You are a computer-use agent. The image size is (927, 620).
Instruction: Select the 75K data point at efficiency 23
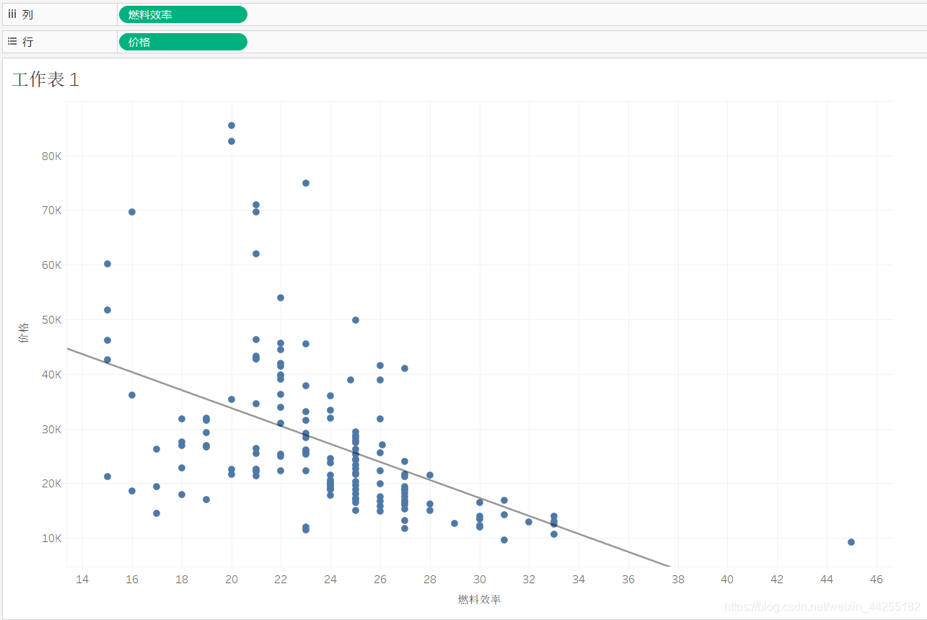click(306, 183)
